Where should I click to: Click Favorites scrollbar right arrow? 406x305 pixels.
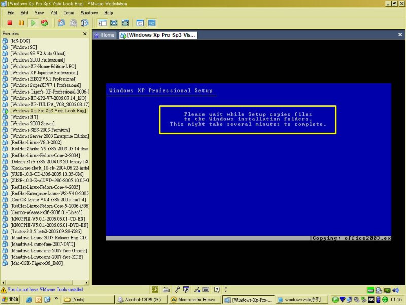(x=87, y=283)
